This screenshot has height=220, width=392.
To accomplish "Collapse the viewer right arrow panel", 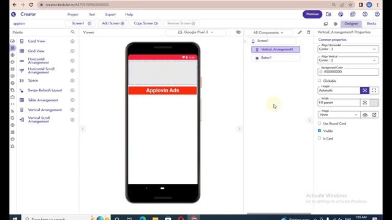I will point(239,129).
